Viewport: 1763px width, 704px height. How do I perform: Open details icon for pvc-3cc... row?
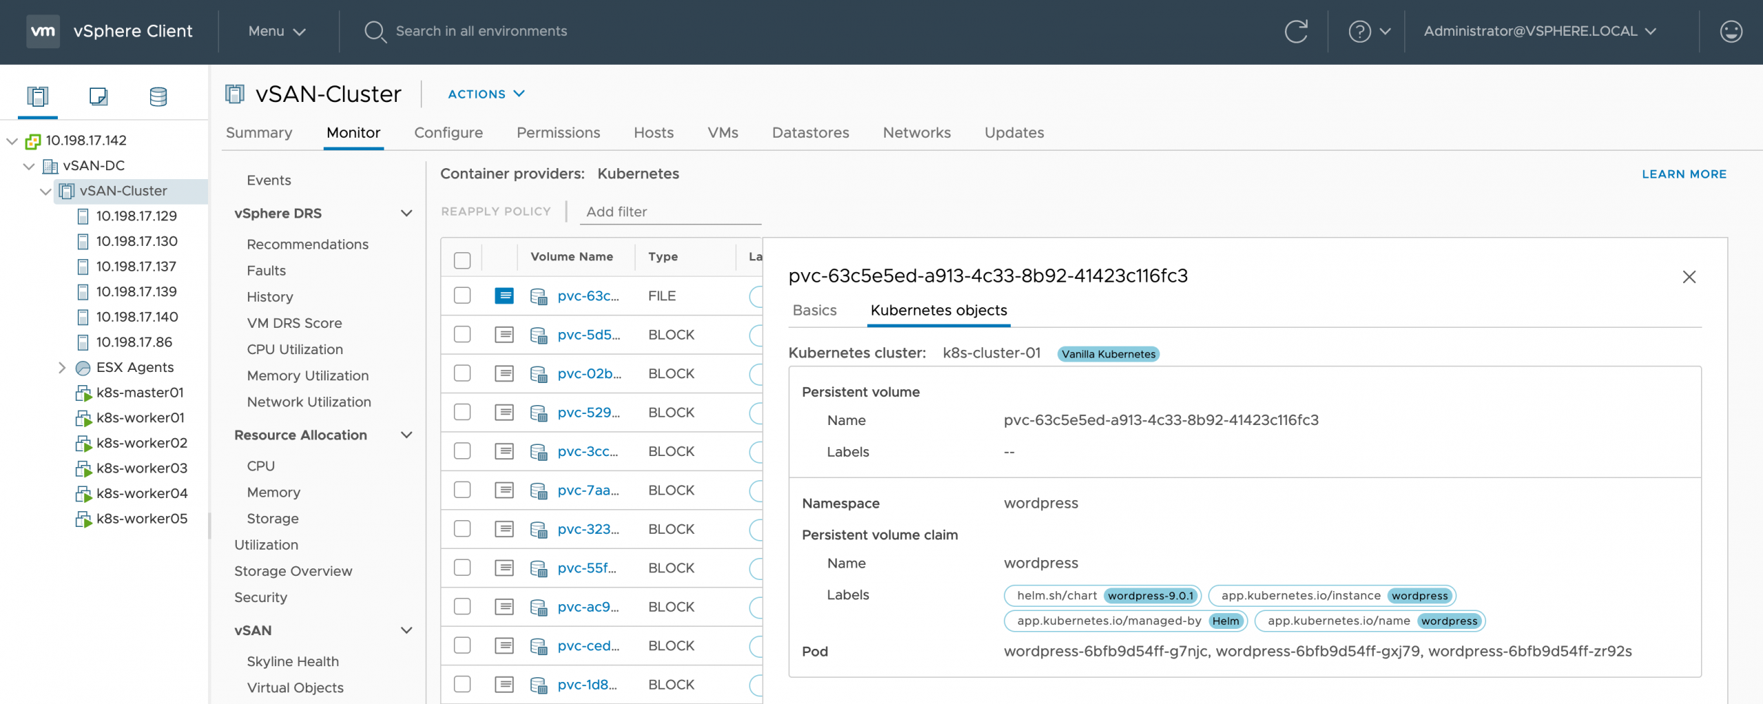(x=504, y=451)
